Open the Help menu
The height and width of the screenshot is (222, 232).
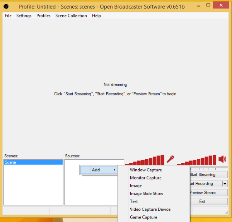pos(96,16)
